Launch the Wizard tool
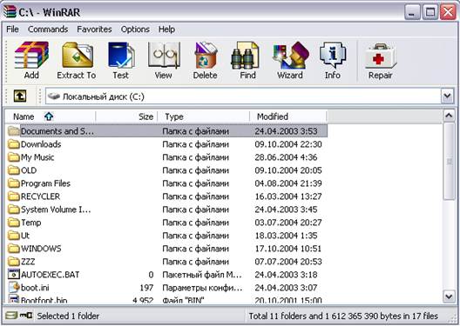Image resolution: width=460 pixels, height=326 pixels. coord(290,56)
